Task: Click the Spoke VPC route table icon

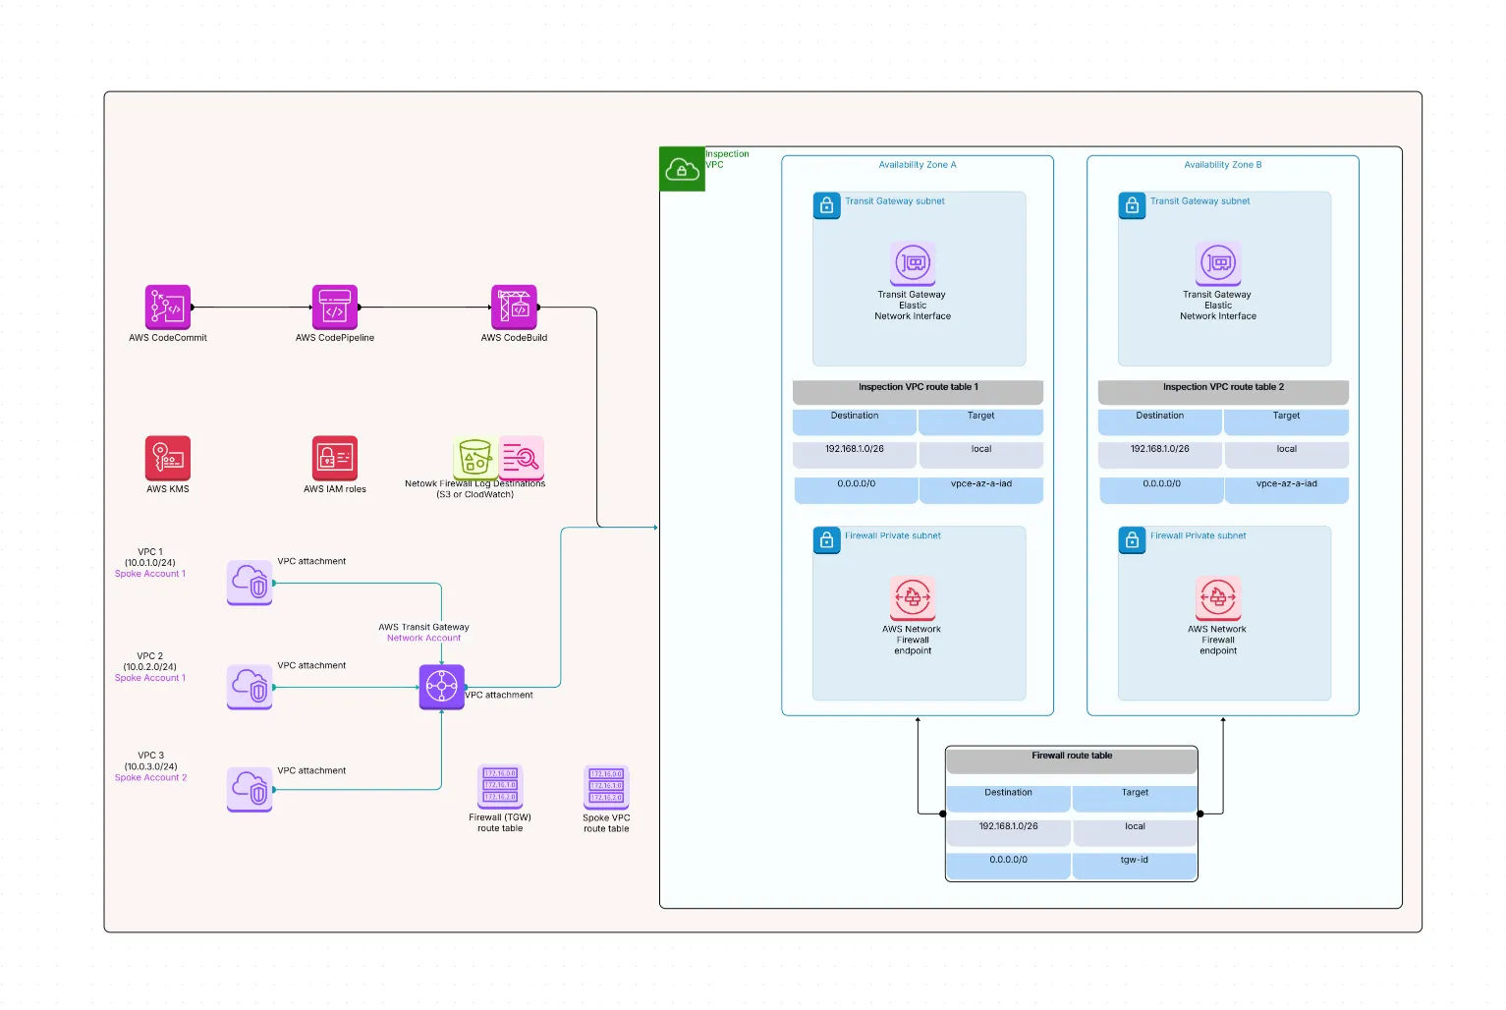Action: pyautogui.click(x=606, y=786)
